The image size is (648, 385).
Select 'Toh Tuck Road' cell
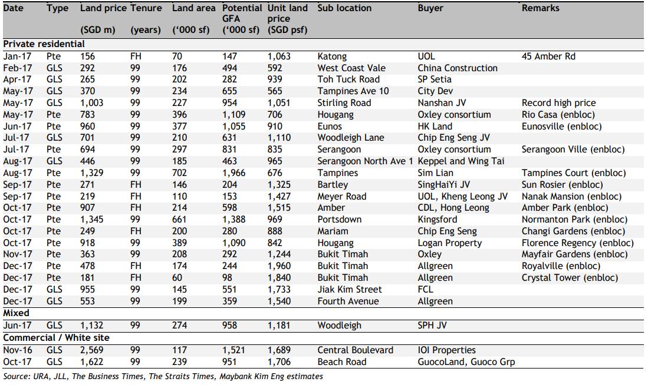click(x=348, y=79)
